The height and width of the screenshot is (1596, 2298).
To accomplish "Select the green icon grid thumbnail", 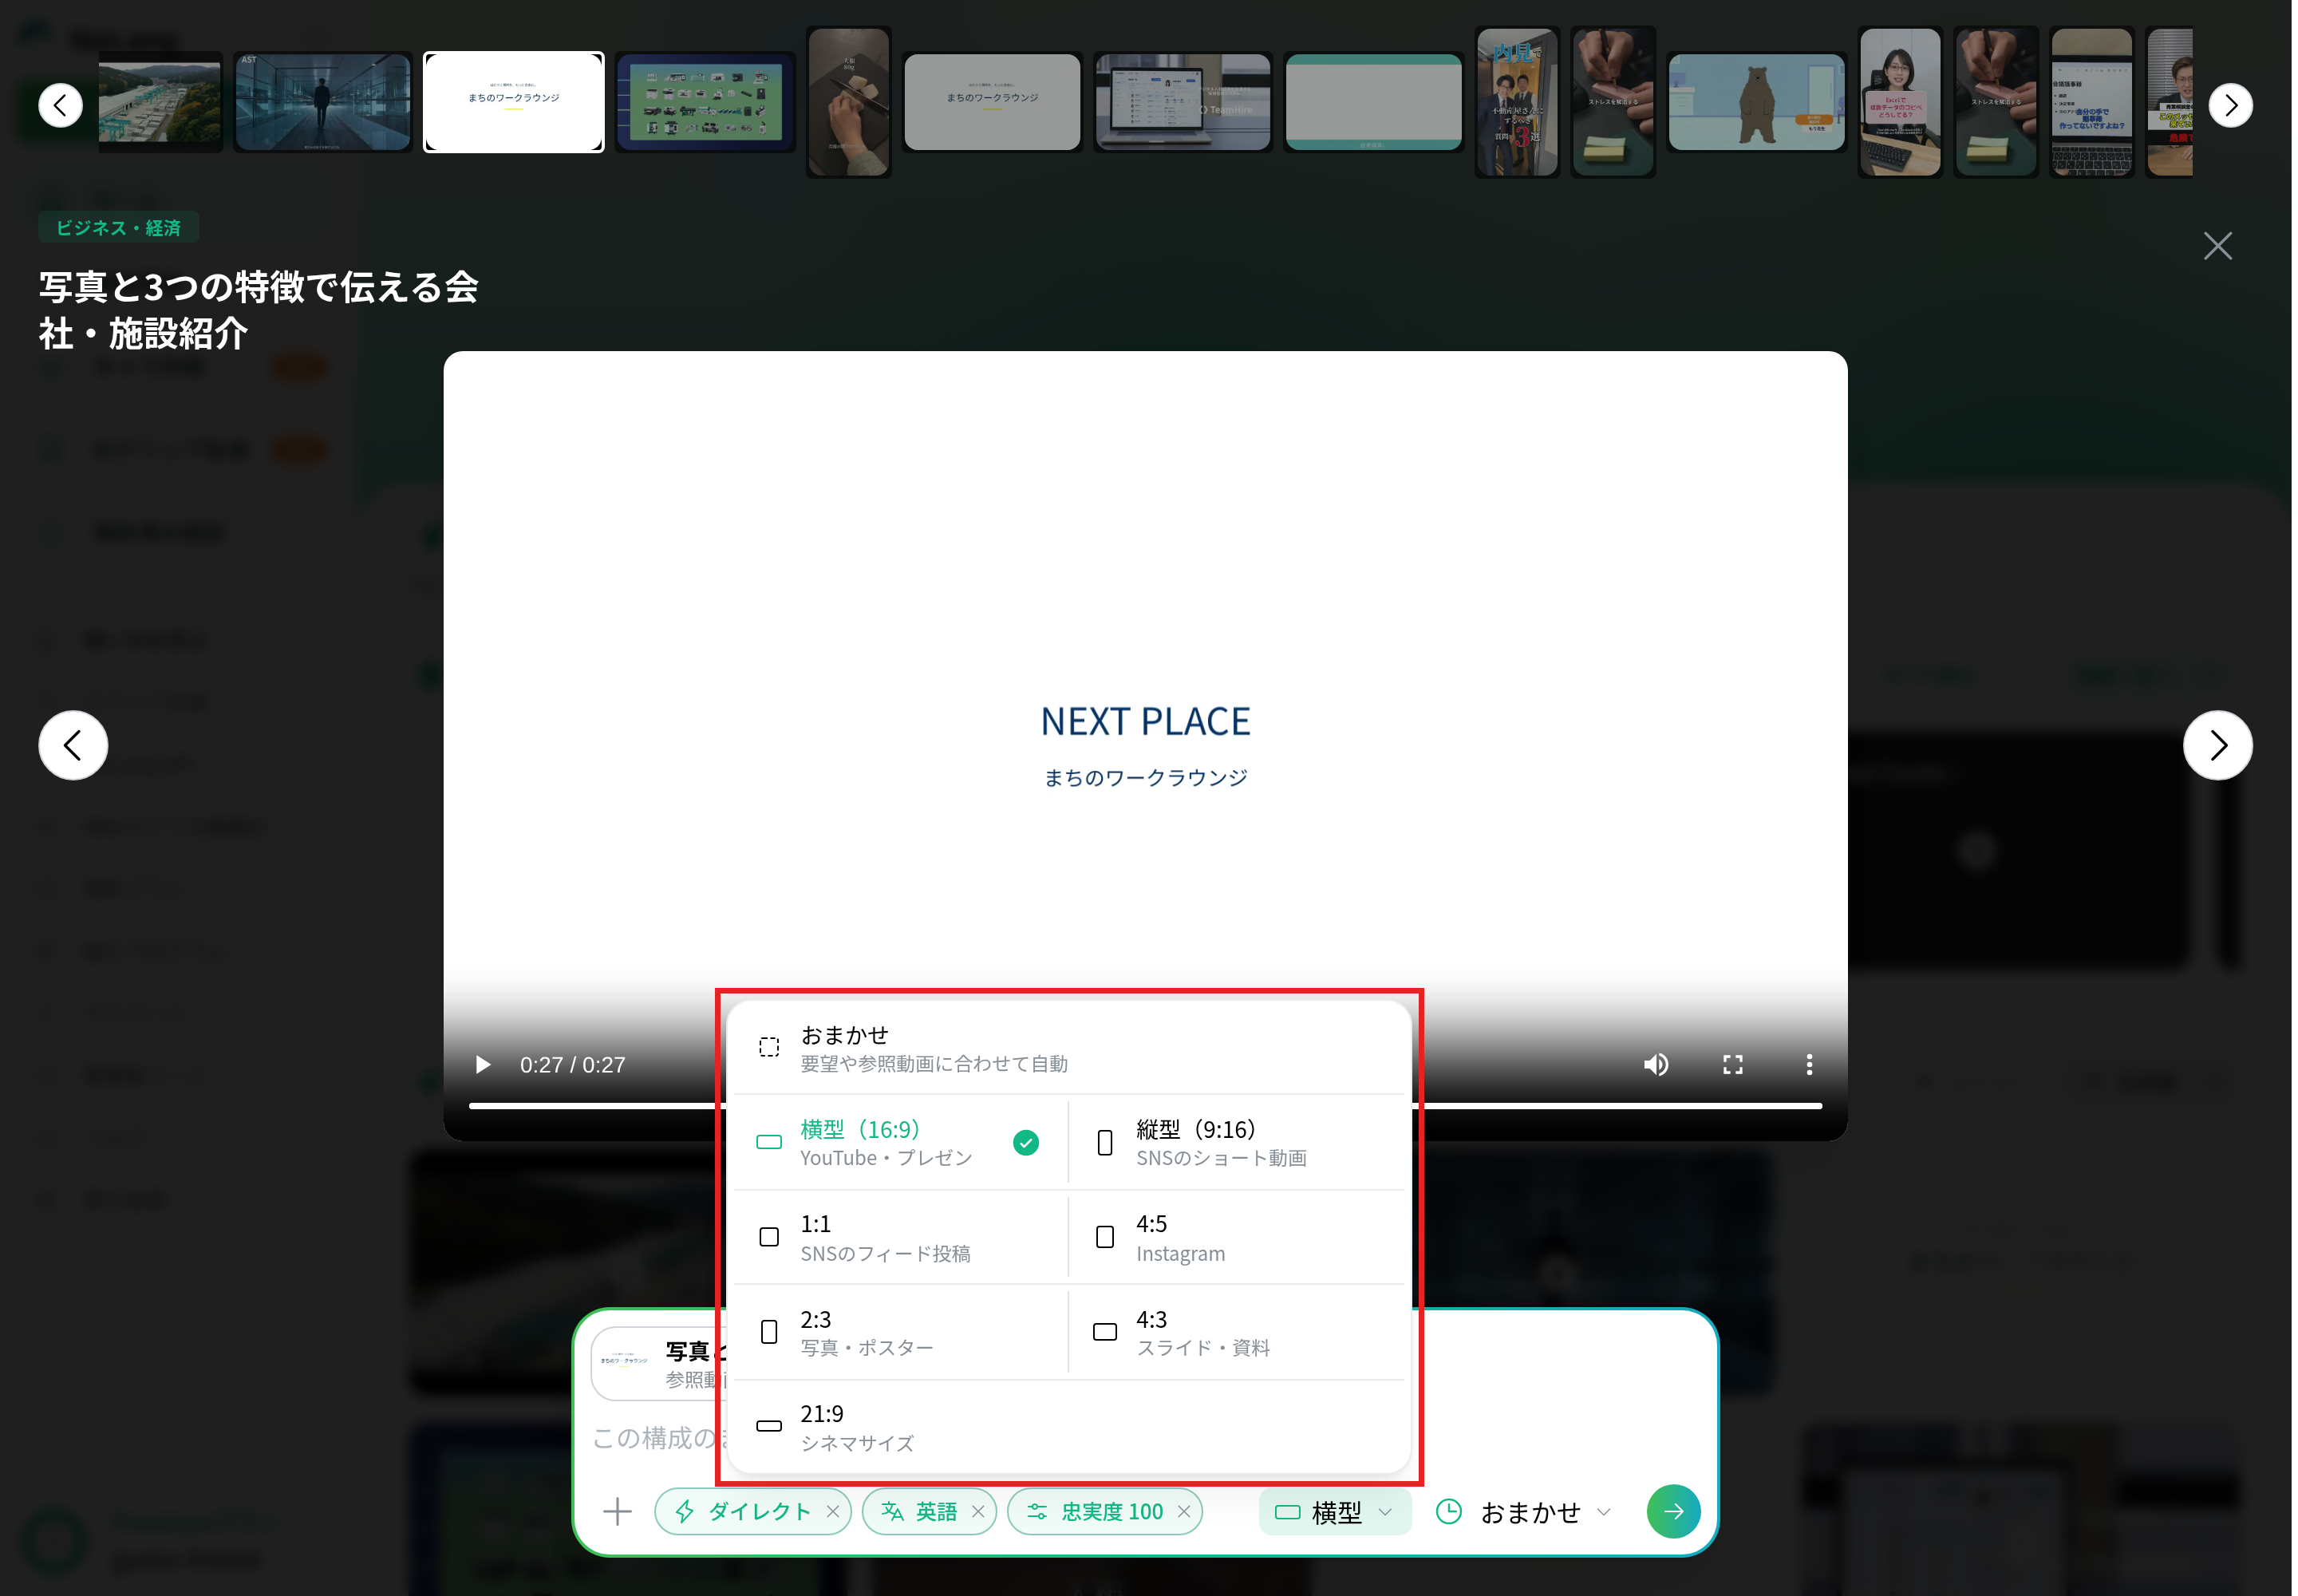I will 705,102.
